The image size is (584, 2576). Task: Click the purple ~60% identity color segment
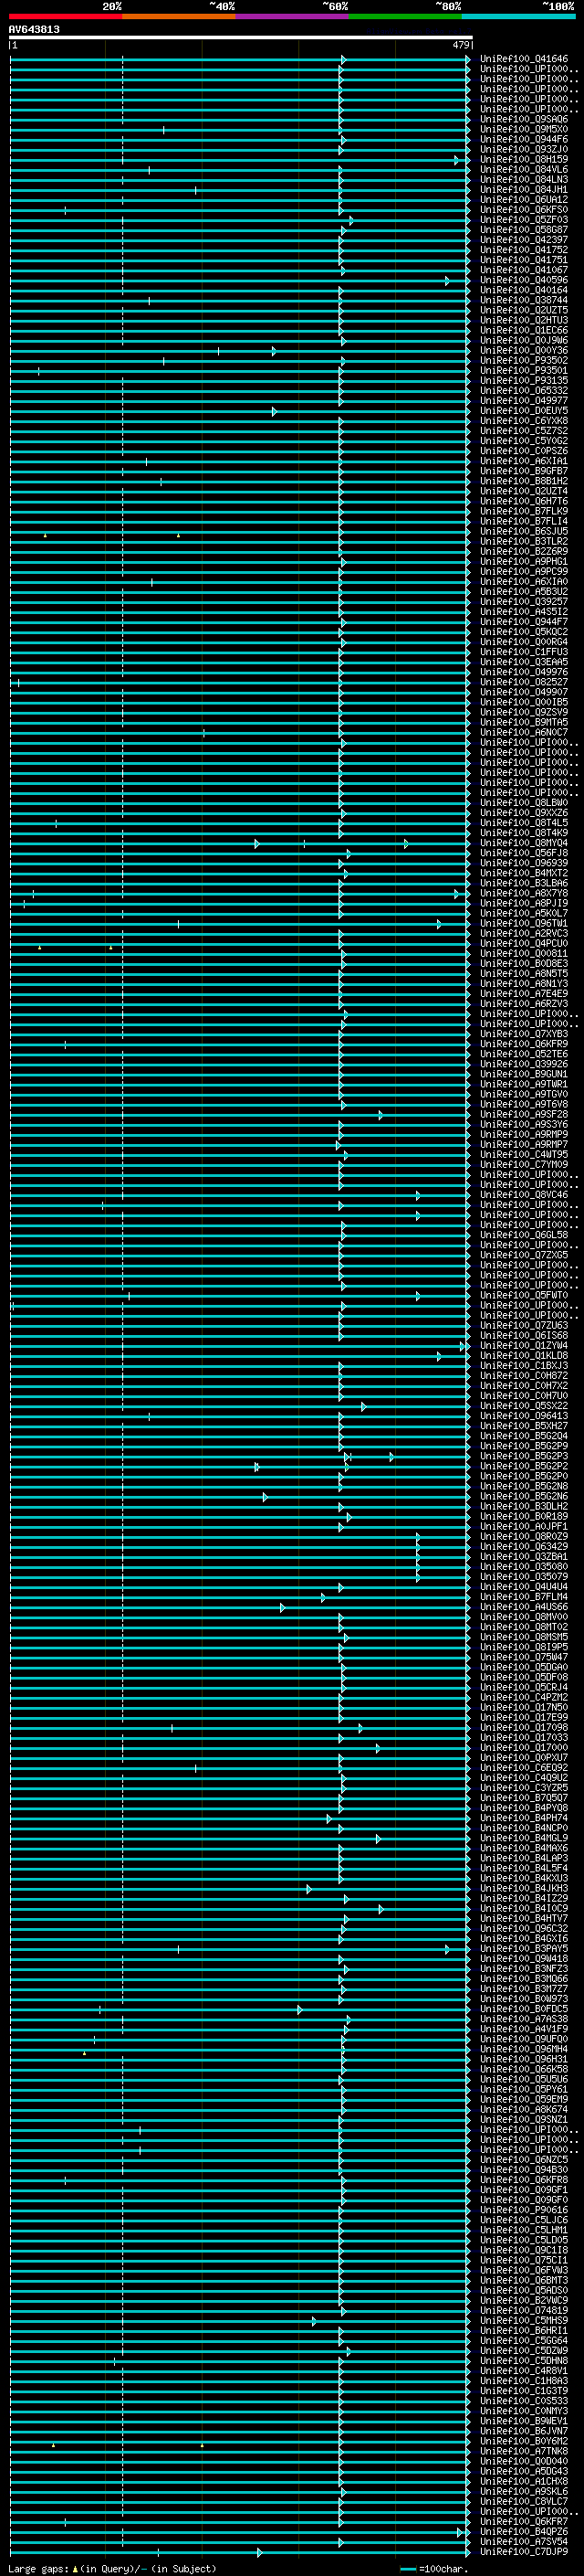point(293,16)
